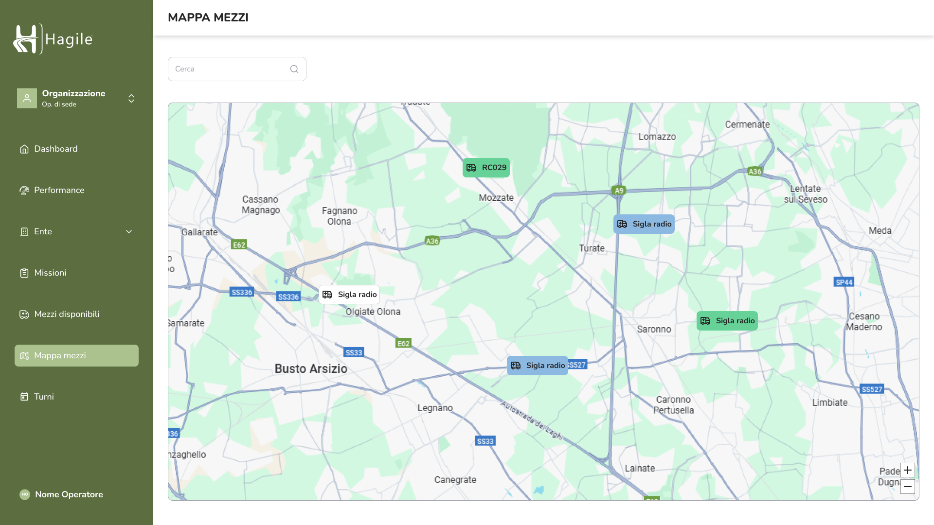
Task: Click the Gallarate map label
Action: [x=199, y=232]
